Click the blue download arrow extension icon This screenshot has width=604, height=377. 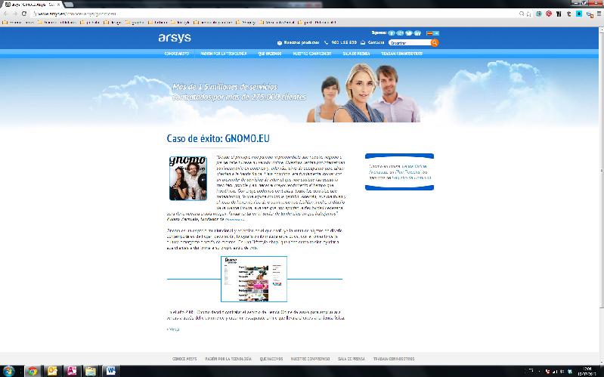click(578, 14)
